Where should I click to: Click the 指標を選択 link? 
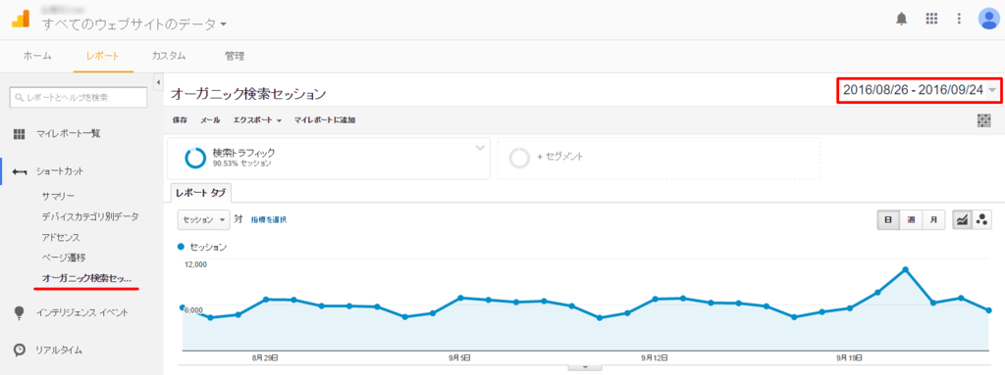(x=269, y=219)
